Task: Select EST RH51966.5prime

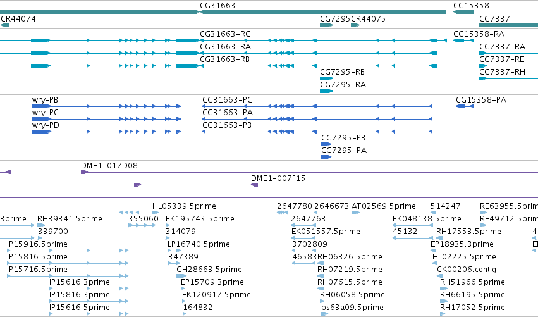Action: 472,282
